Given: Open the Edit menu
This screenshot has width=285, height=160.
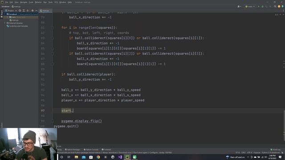Looking at the screenshot, I should pyautogui.click(x=11, y=2).
